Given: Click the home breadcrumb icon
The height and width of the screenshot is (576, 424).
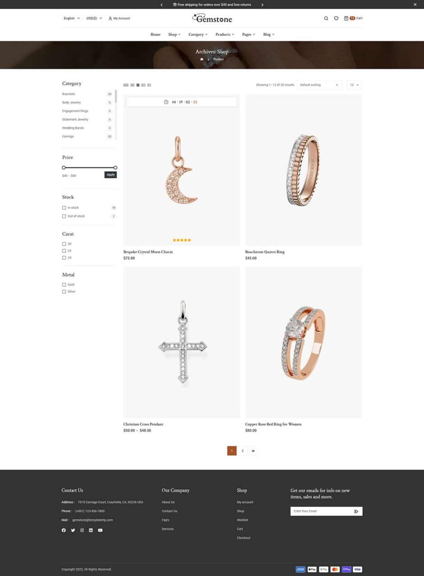Looking at the screenshot, I should [x=202, y=59].
